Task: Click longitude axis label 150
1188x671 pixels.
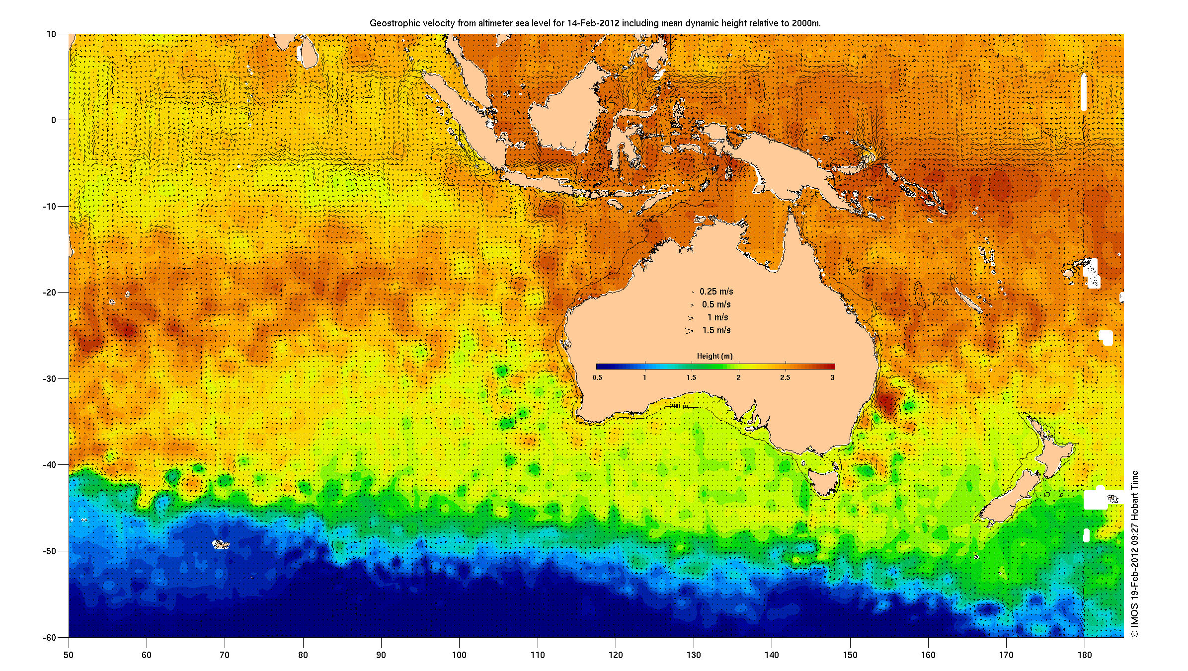Action: click(x=850, y=655)
